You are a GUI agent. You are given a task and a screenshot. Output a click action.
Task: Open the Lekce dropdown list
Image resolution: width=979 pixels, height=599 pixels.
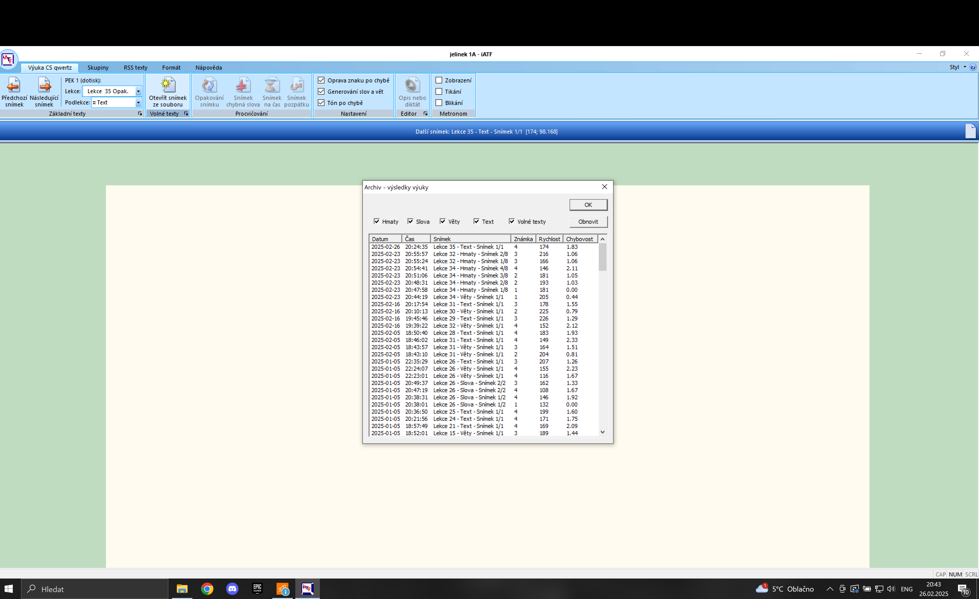[x=138, y=91]
